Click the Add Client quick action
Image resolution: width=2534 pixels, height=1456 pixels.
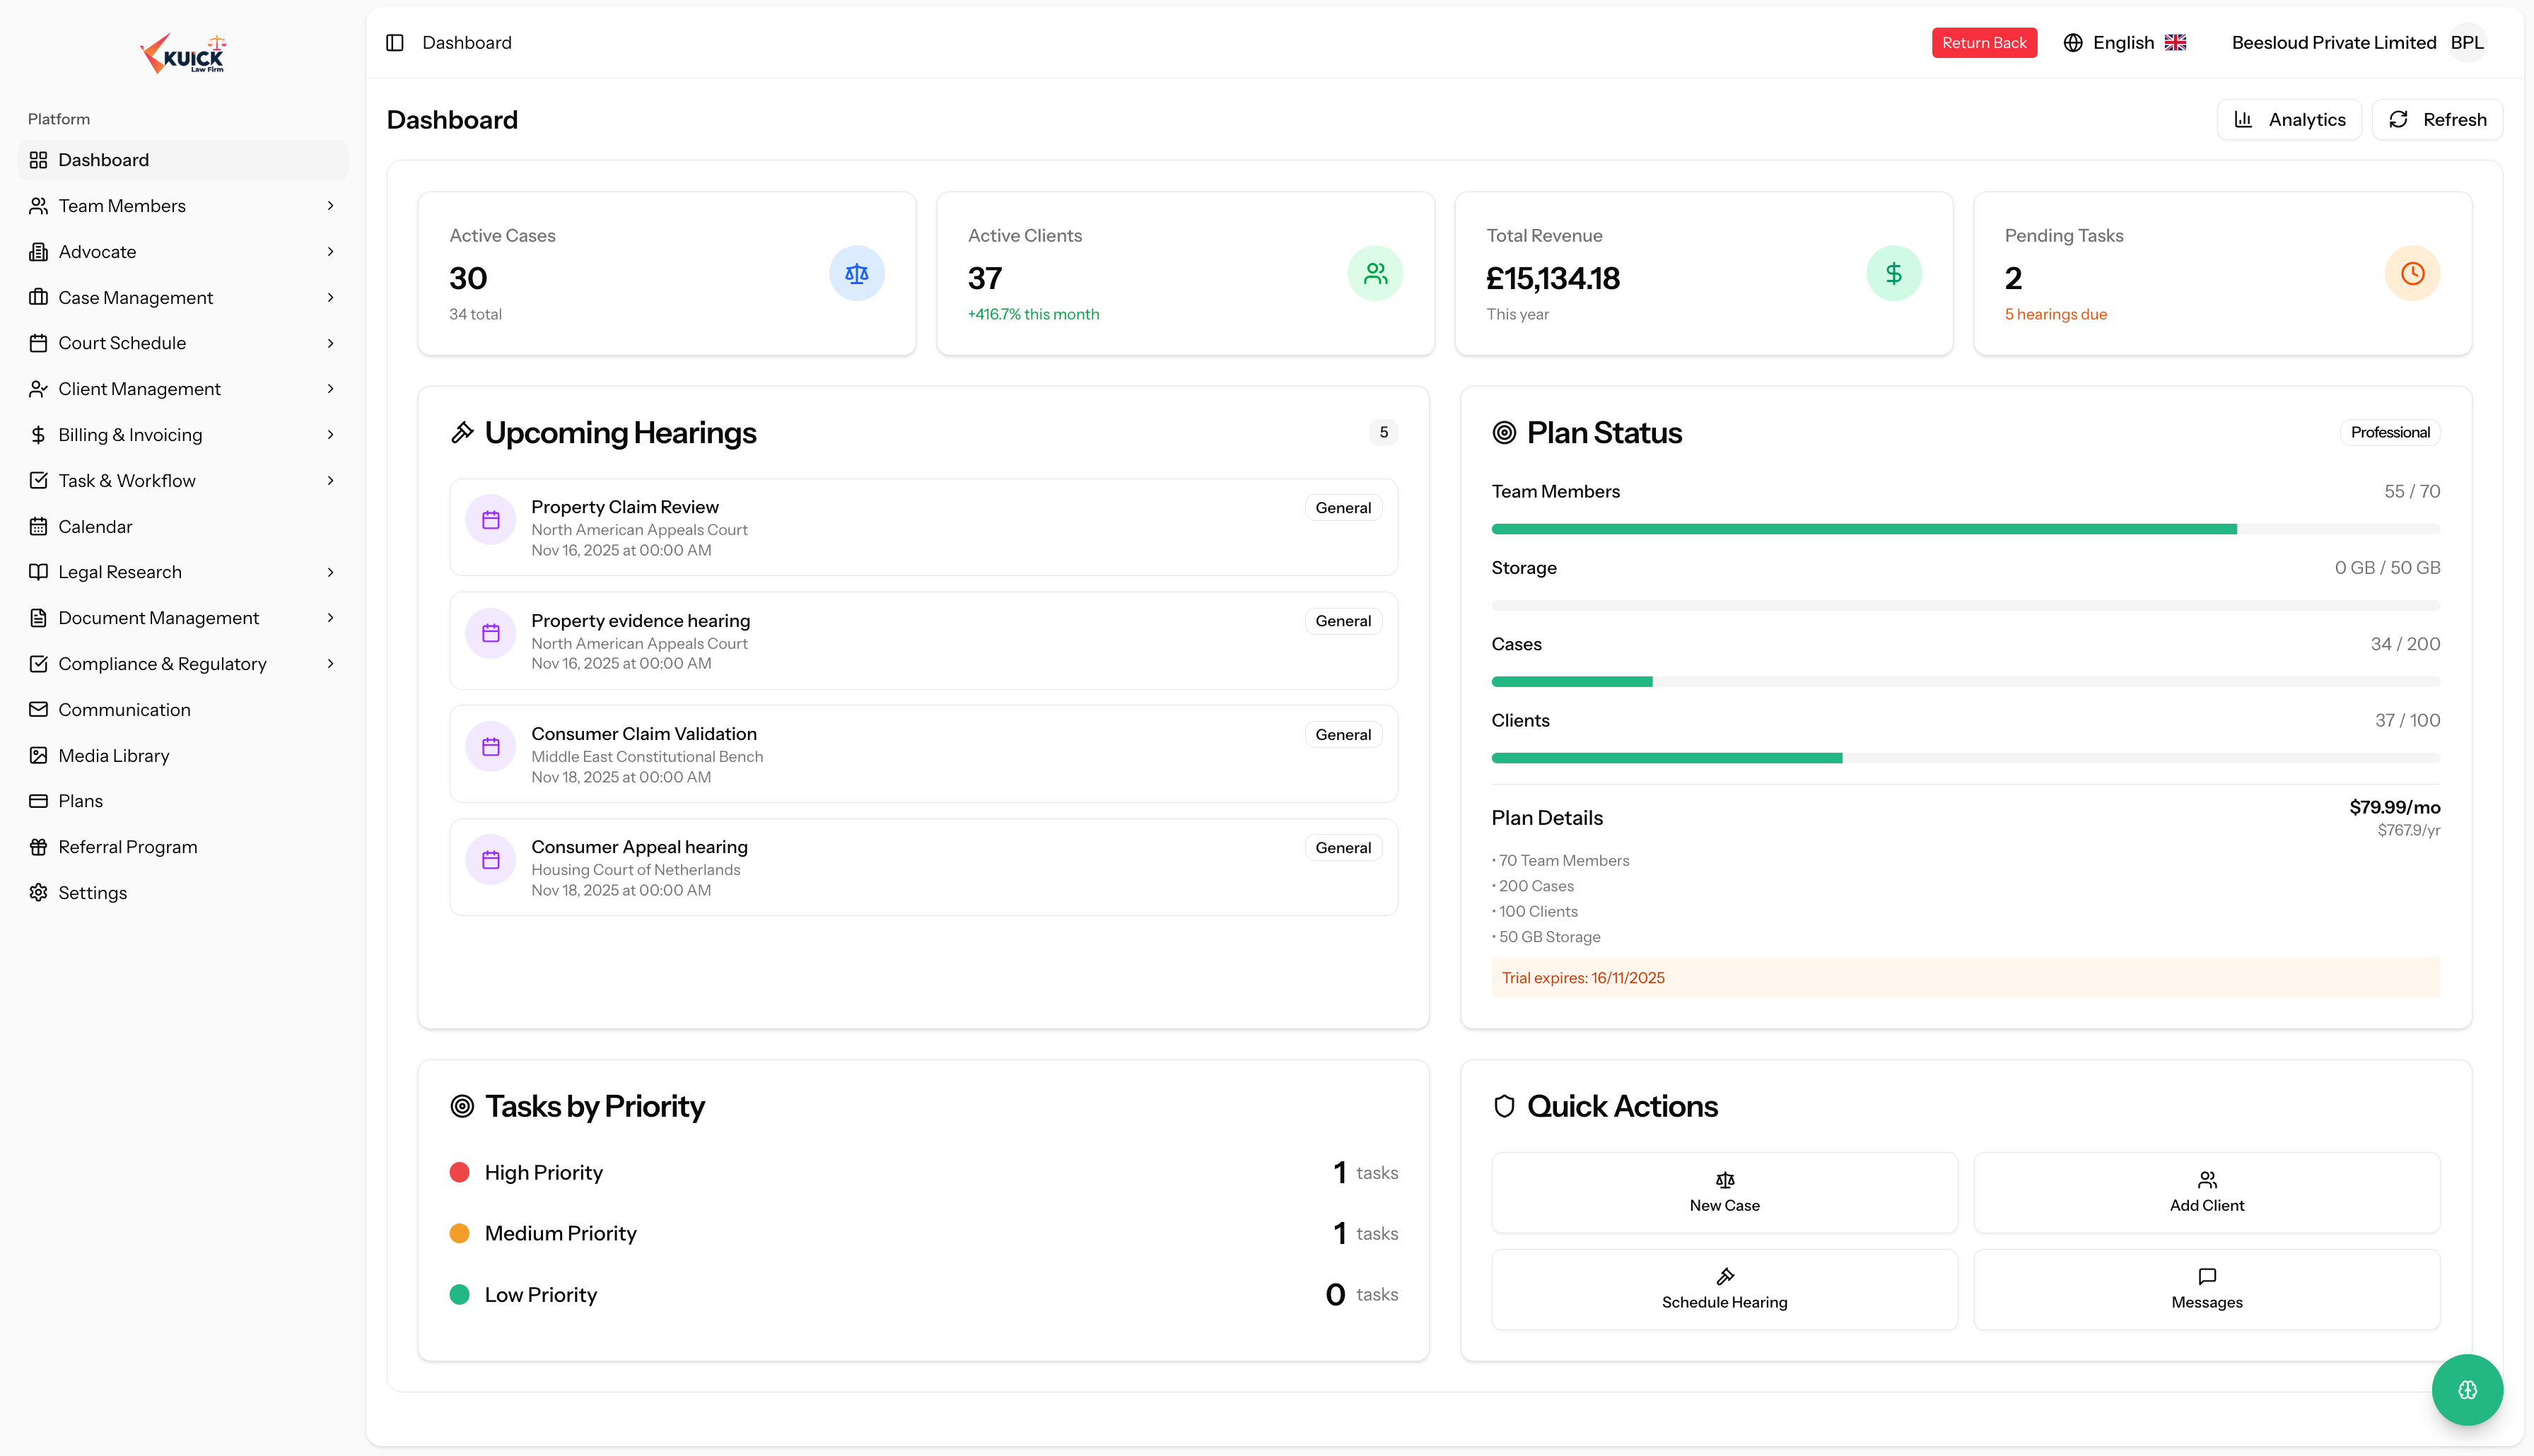pos(2206,1192)
